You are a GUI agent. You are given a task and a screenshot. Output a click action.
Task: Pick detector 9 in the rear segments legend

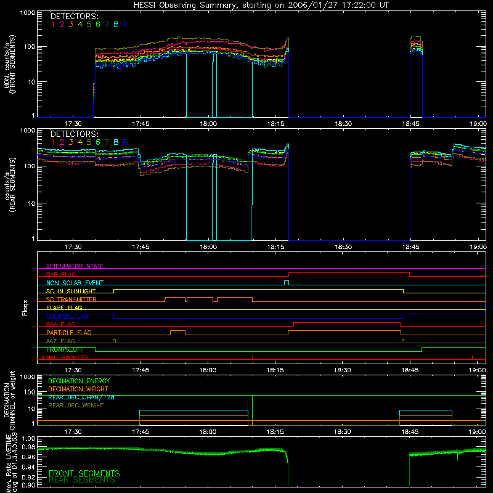[125, 142]
